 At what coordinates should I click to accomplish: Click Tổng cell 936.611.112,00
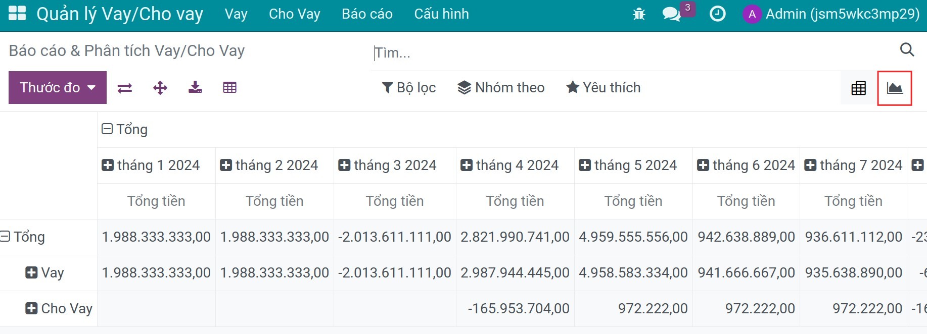click(x=853, y=237)
